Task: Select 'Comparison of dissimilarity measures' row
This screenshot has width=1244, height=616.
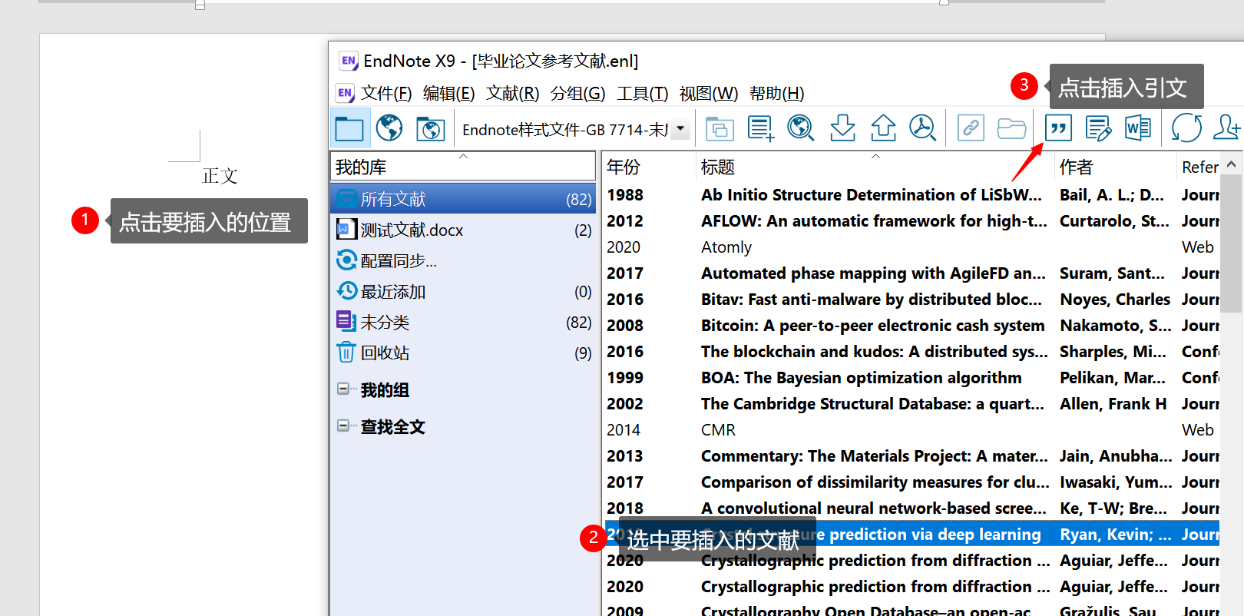Action: click(x=911, y=482)
